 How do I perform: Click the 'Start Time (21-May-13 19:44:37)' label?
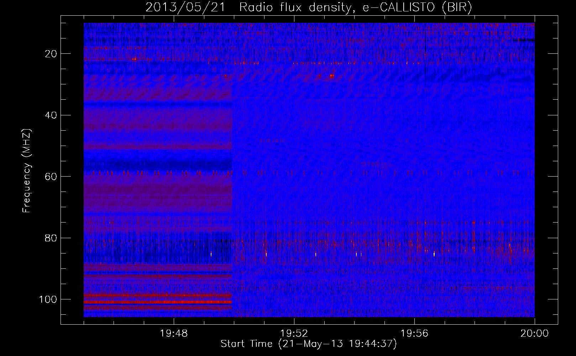pyautogui.click(x=309, y=344)
